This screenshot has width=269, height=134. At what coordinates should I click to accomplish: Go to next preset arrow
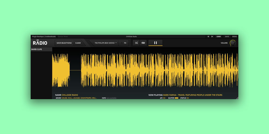pyautogui.click(x=212, y=36)
